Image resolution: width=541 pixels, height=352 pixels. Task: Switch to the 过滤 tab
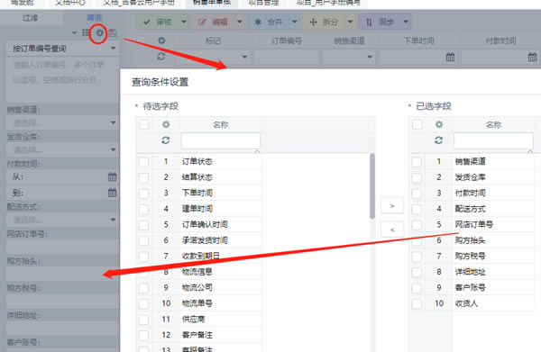pyautogui.click(x=30, y=18)
